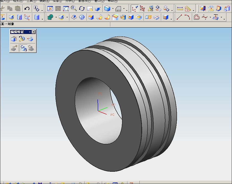Select the Shaded cube display icon

coord(107,9)
